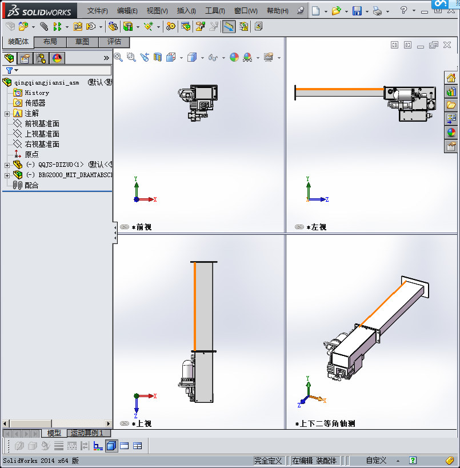The height and width of the screenshot is (468, 460).
Task: Zoom to Fit in viewport
Action: point(118,57)
